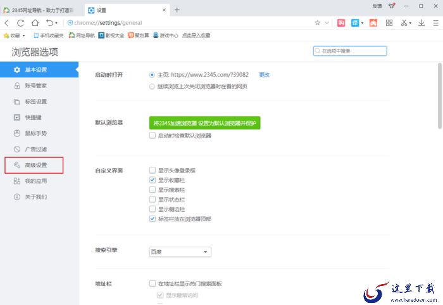This screenshot has width=443, height=305.
Task: Expand the address bar history chevron
Action: click(x=327, y=23)
